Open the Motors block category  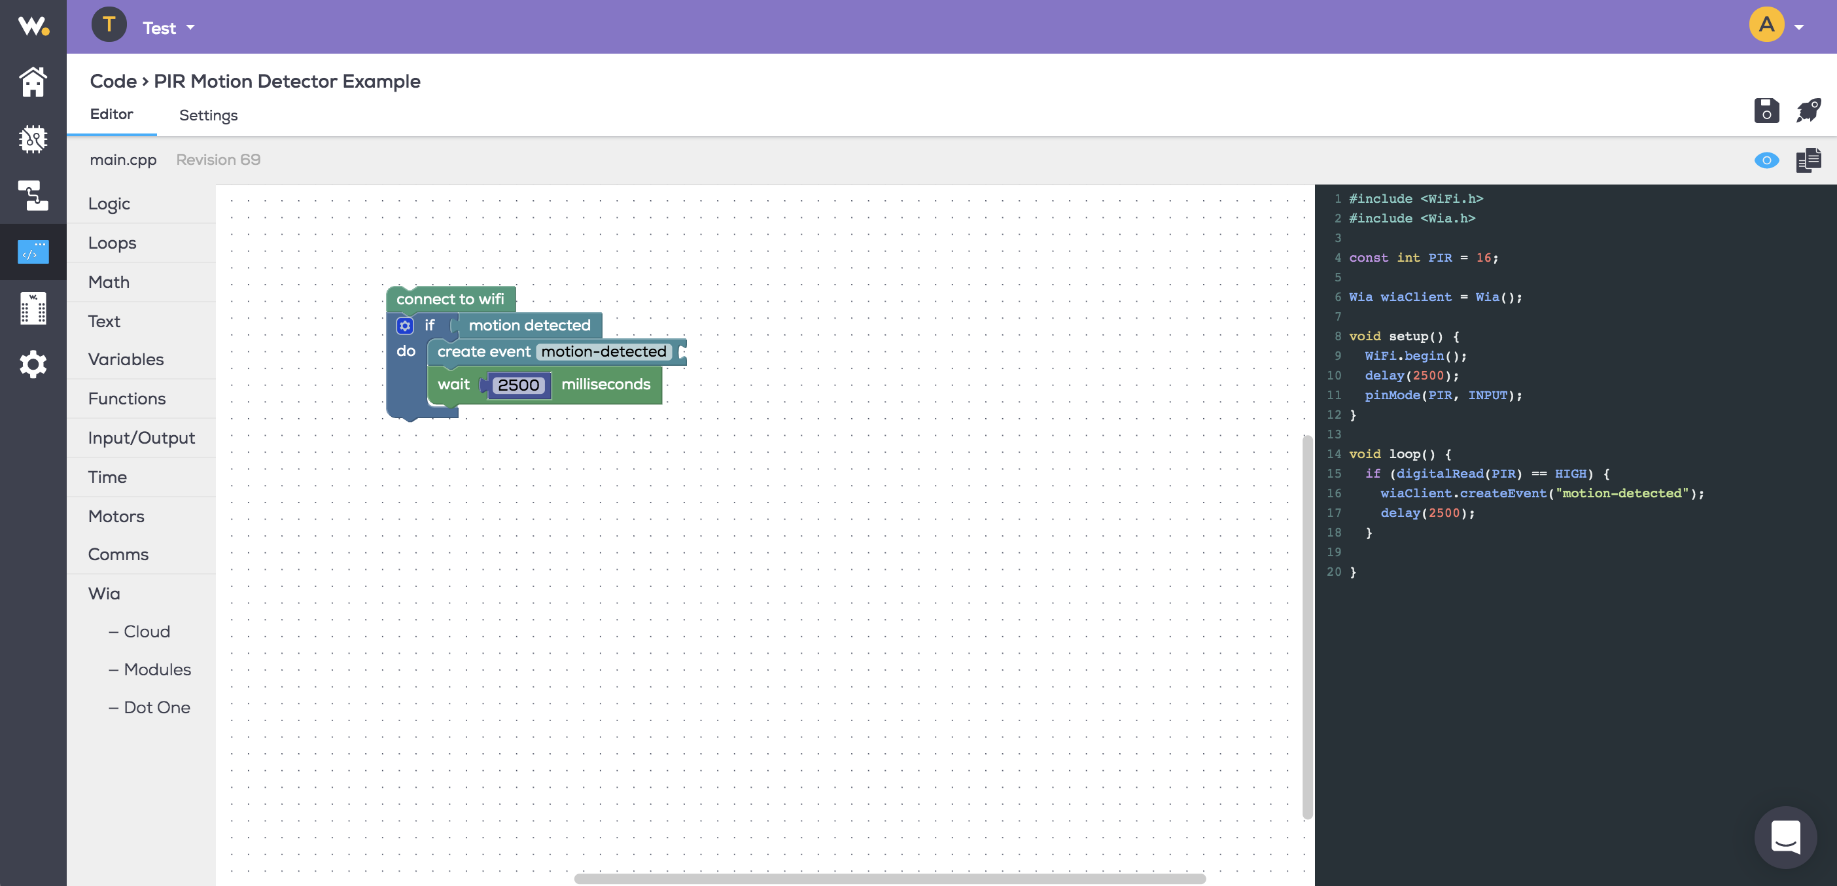[x=141, y=516]
